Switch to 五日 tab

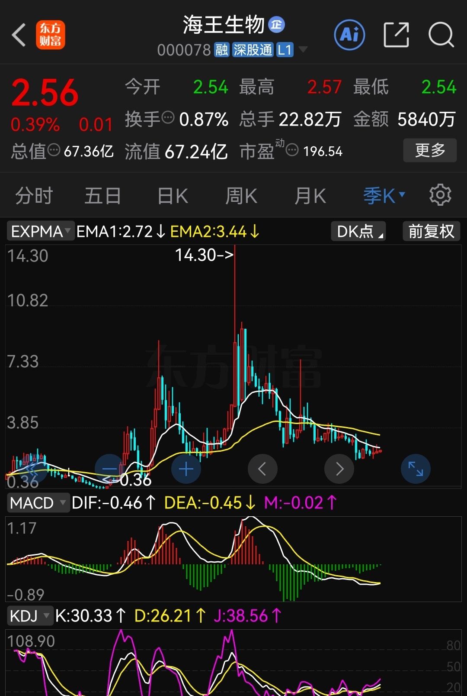point(102,196)
